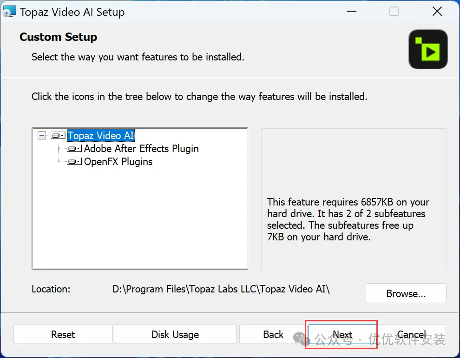Open OpenFX Plugins install-option drive icon
The width and height of the screenshot is (460, 358).
pos(74,162)
